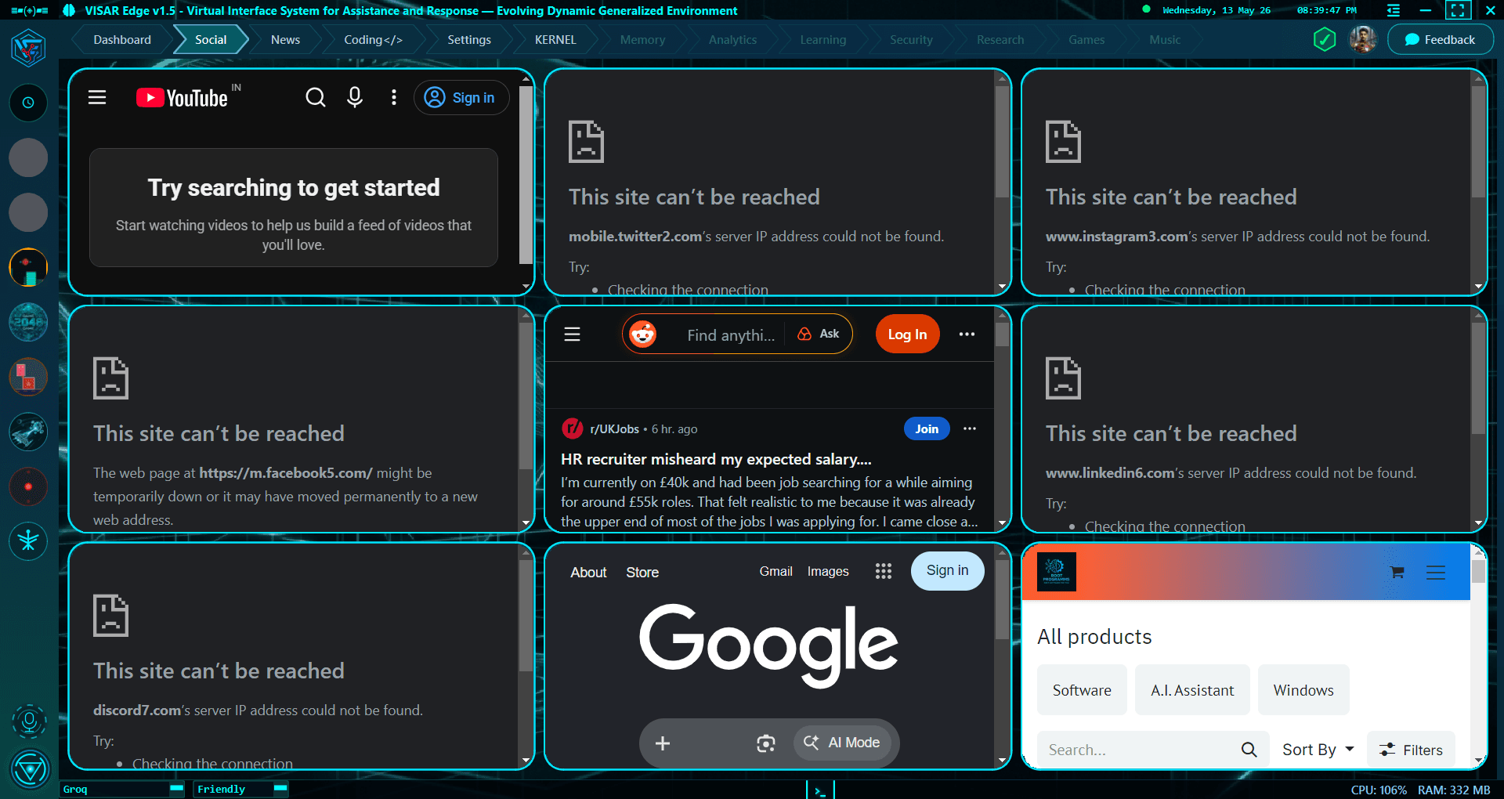Image resolution: width=1504 pixels, height=799 pixels.
Task: Open the shopping cart icon in the store panel
Action: click(x=1397, y=573)
